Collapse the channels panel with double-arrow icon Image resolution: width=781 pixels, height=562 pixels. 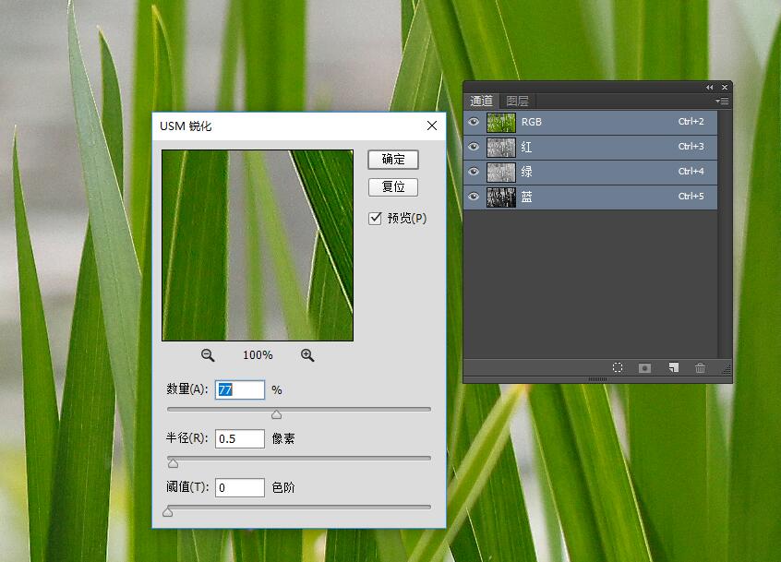(x=709, y=87)
